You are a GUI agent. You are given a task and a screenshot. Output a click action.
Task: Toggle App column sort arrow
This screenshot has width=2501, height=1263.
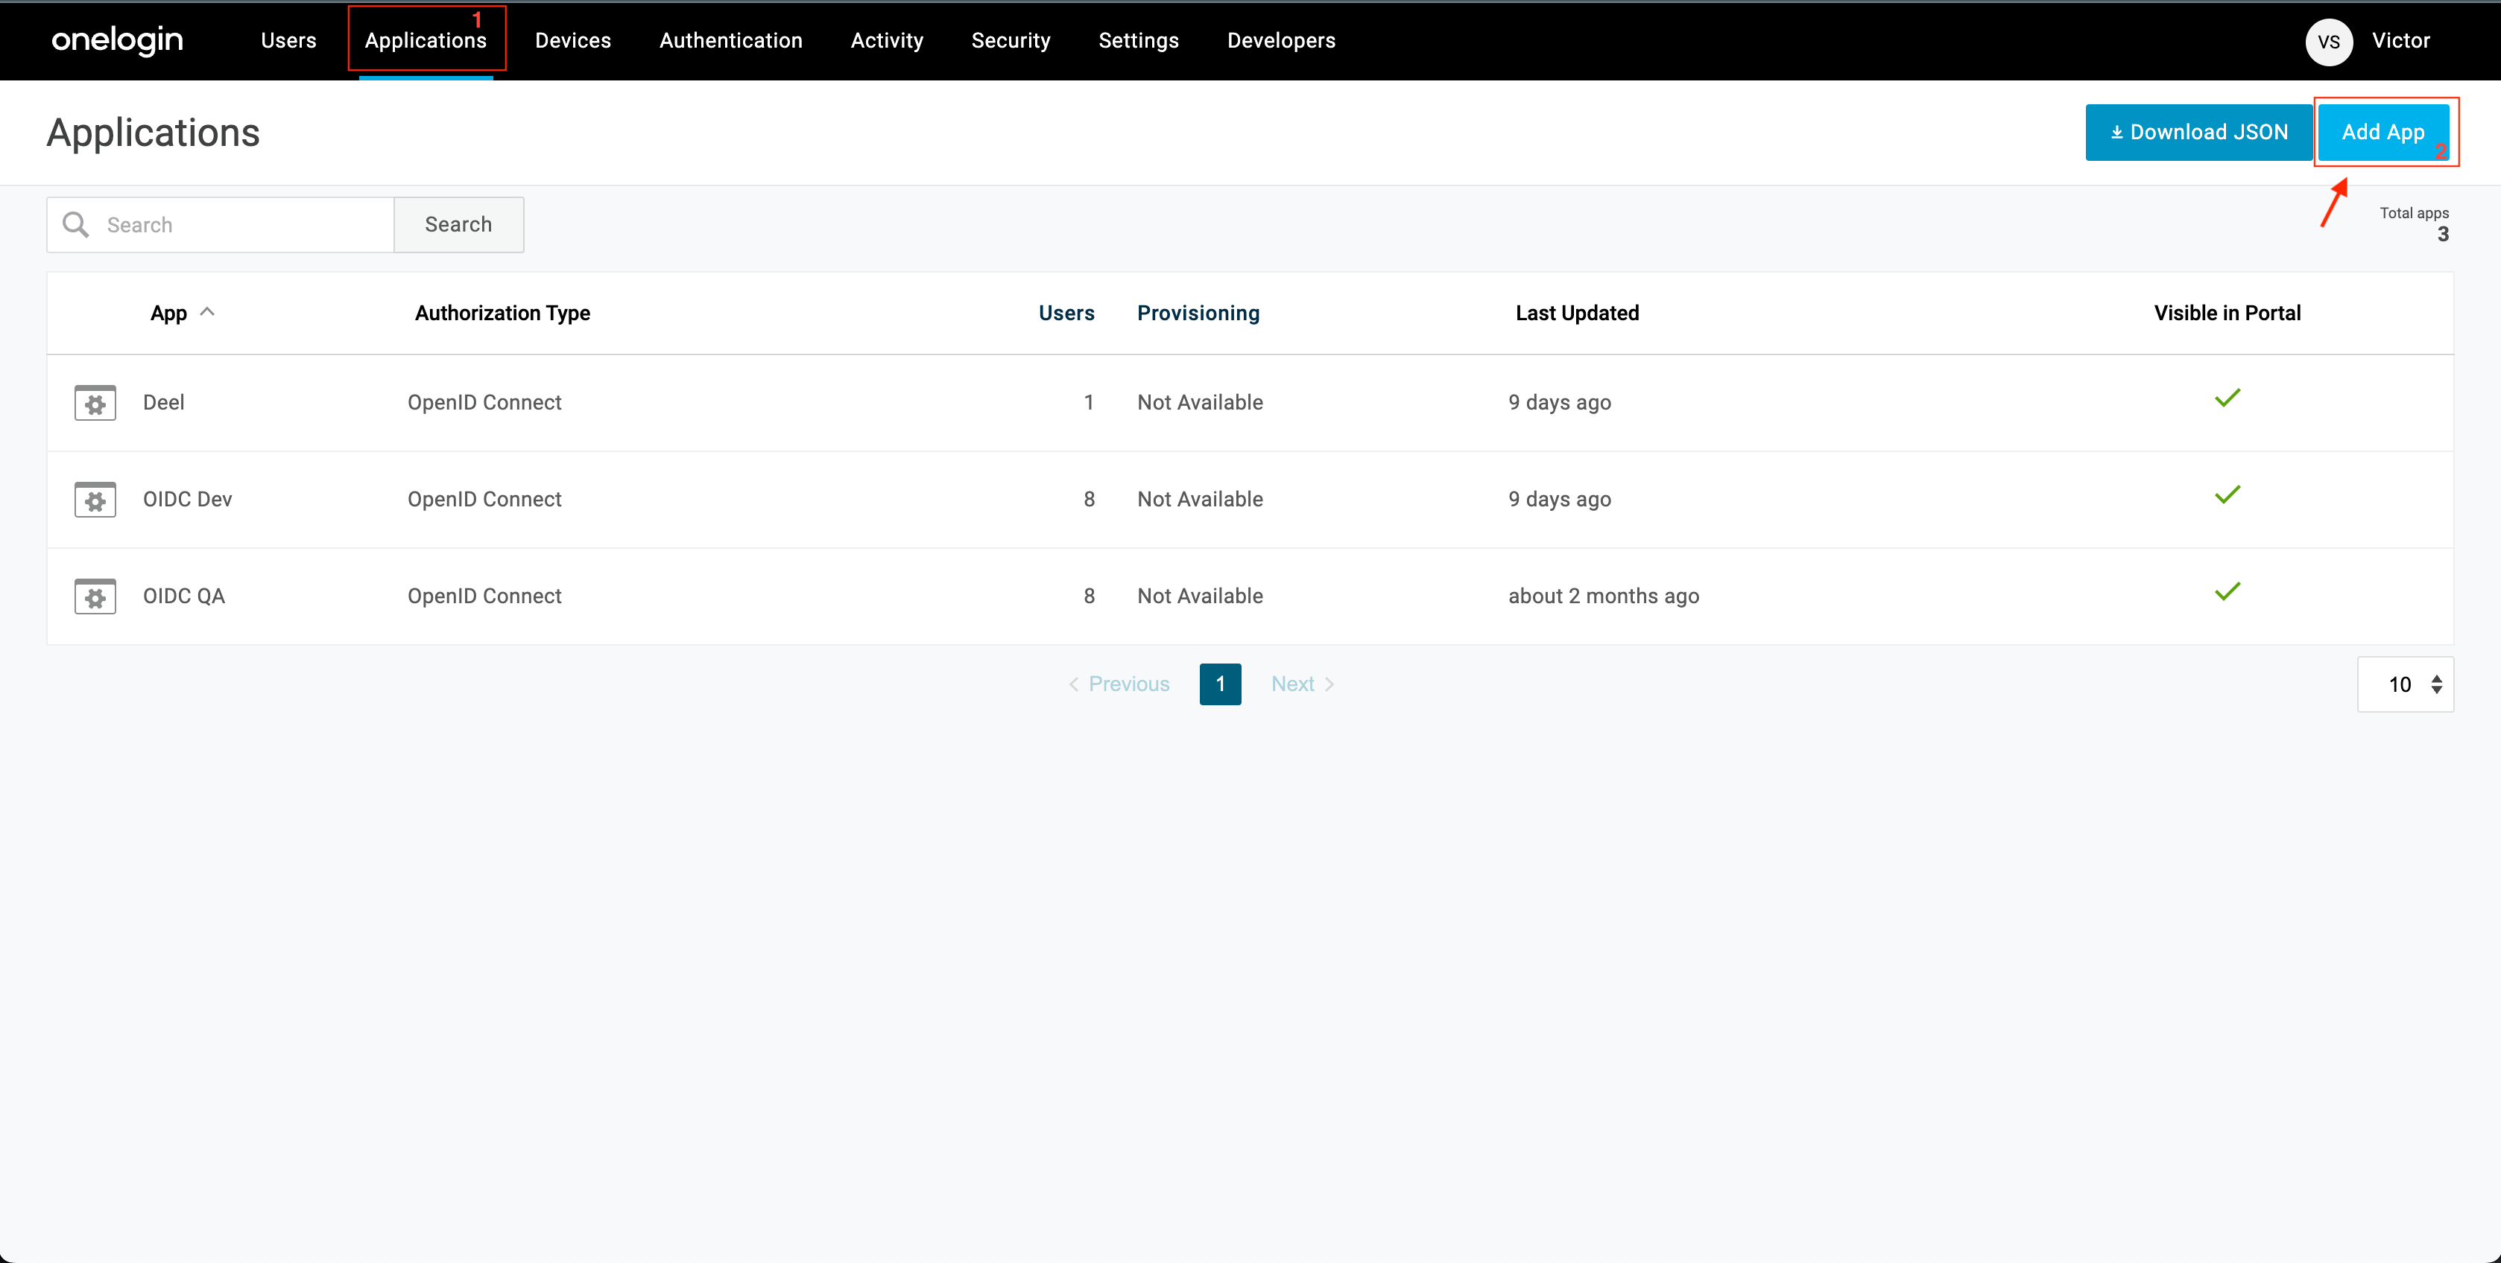[206, 312]
